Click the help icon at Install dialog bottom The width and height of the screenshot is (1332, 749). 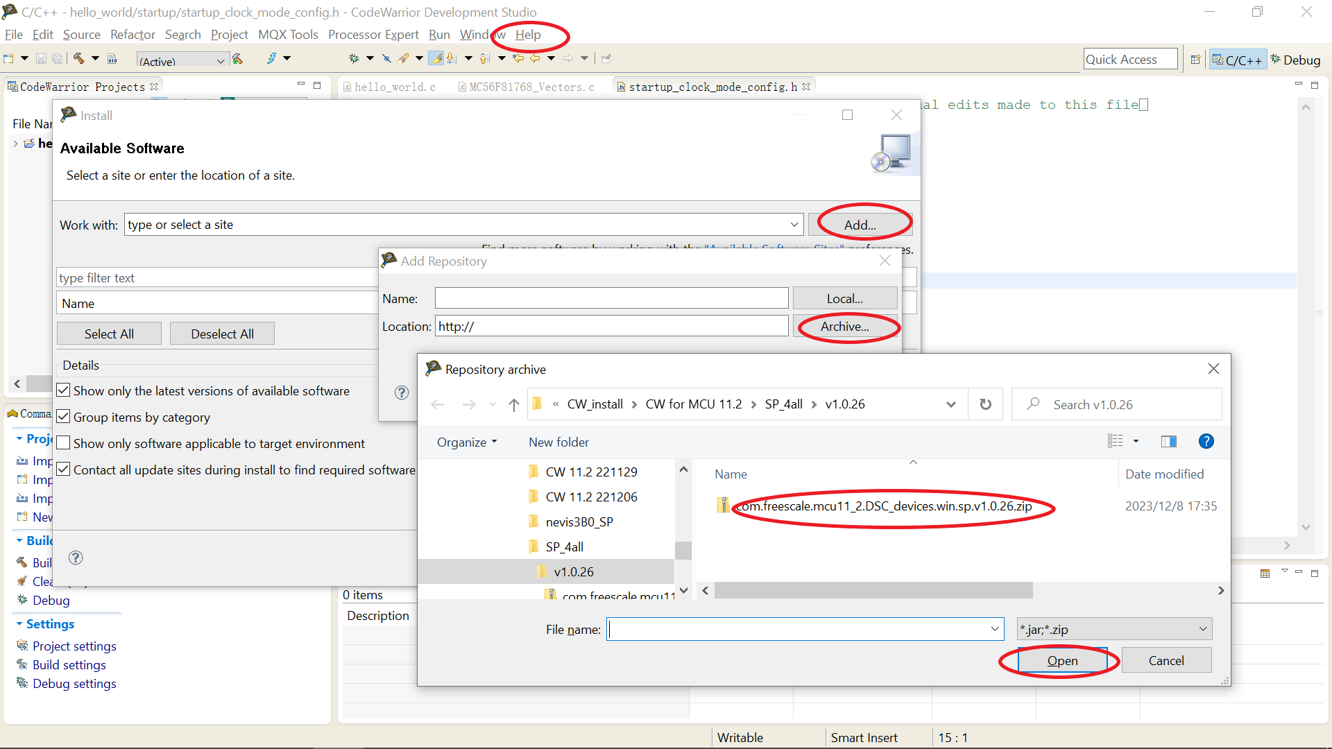[x=76, y=558]
